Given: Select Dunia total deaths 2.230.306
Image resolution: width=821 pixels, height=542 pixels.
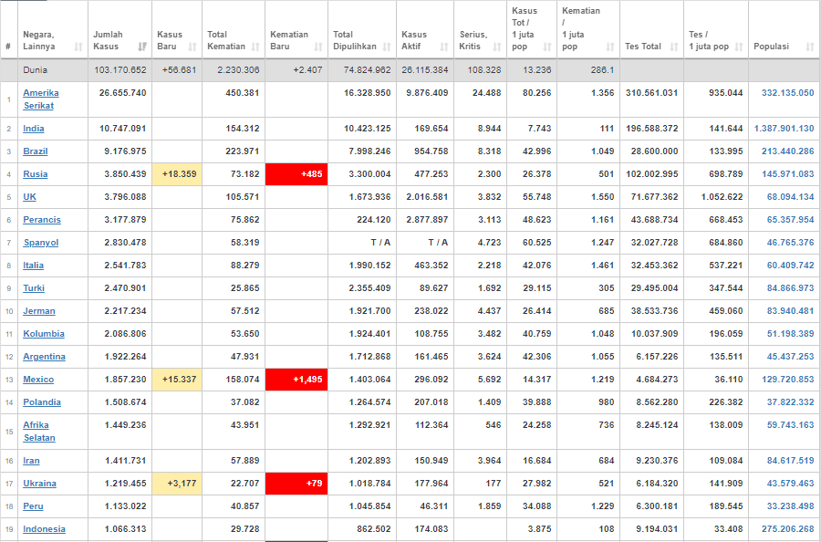Looking at the screenshot, I should pyautogui.click(x=238, y=69).
